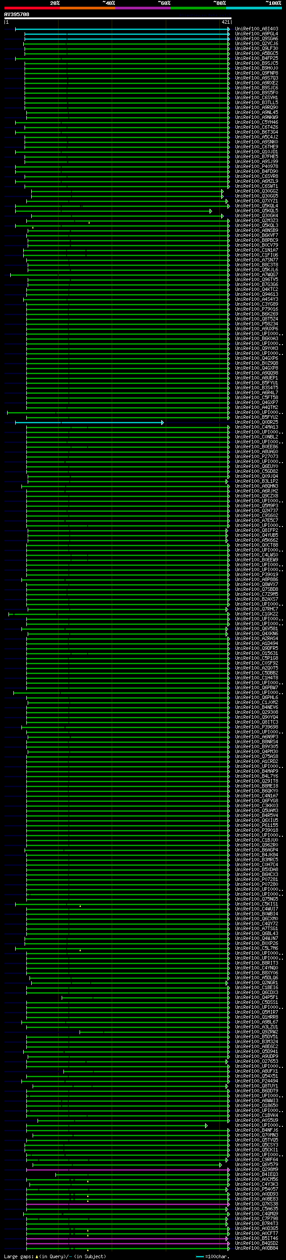Click the purple ~60% identity legend segment
This screenshot has height=1260, width=286.
(x=143, y=8)
